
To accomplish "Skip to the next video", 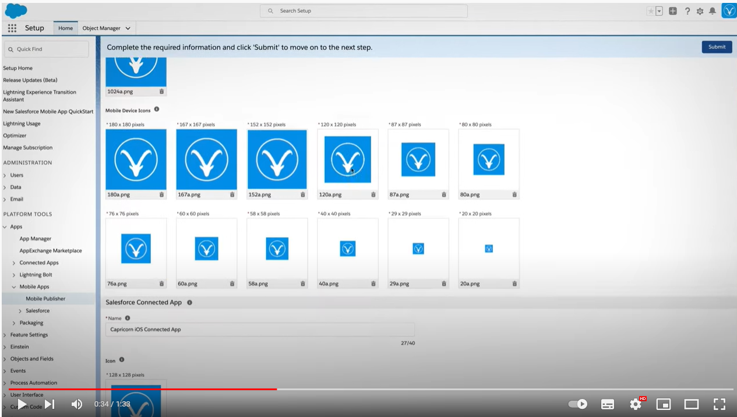I will 50,404.
